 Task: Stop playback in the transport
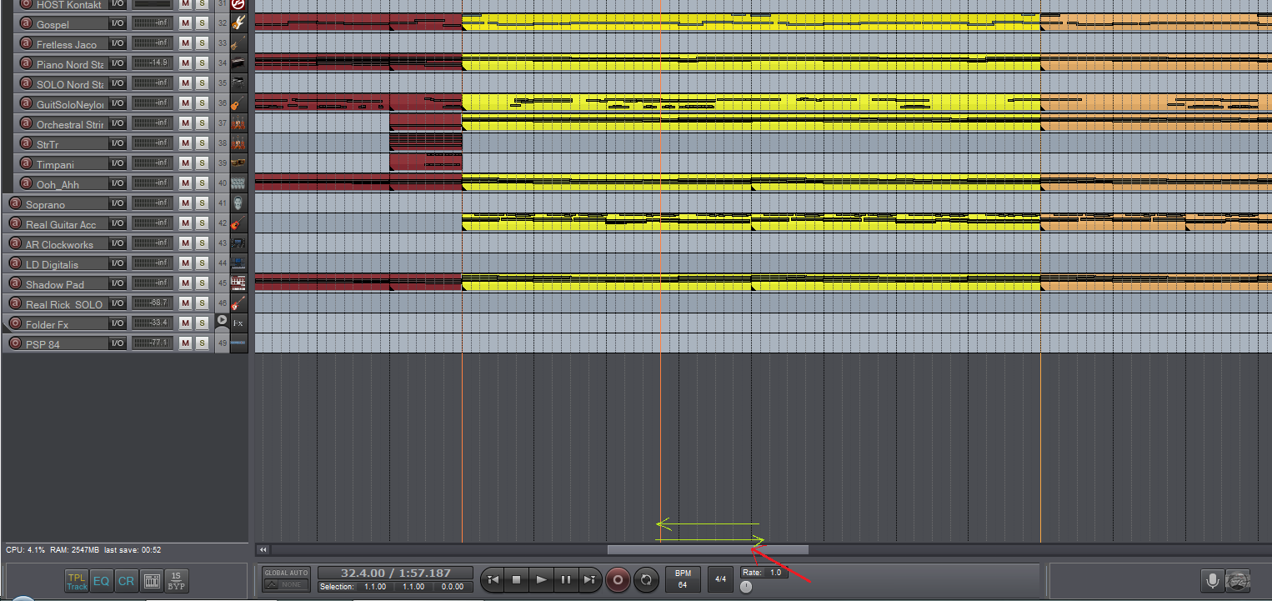point(517,579)
